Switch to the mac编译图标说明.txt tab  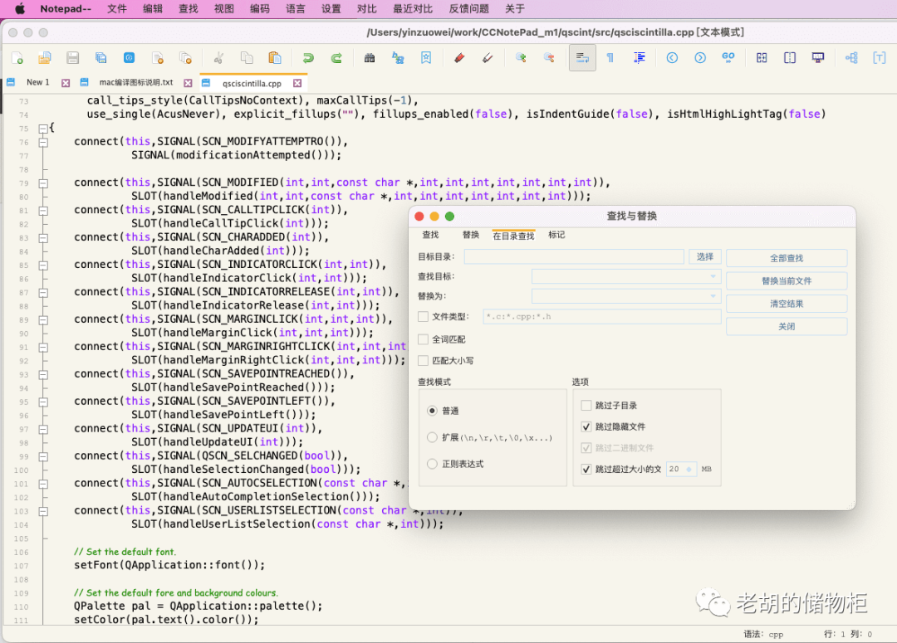(x=135, y=83)
